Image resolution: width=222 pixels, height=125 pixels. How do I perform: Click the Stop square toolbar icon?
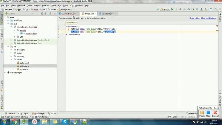[197, 9]
